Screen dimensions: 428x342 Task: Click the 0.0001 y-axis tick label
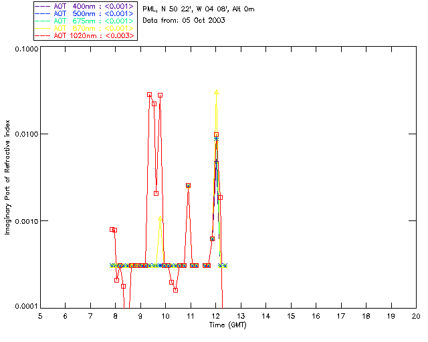[x=27, y=307]
